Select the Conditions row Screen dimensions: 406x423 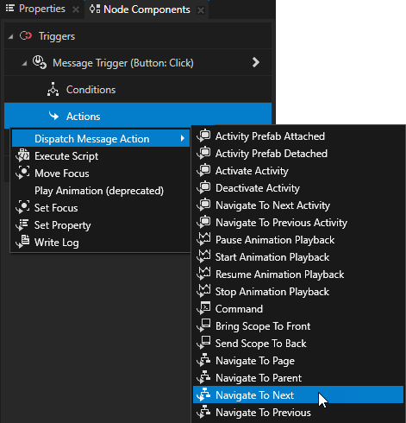click(138, 90)
